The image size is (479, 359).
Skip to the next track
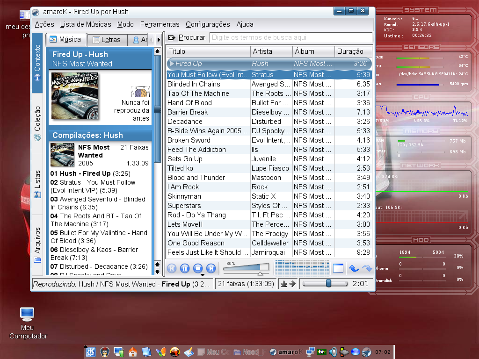click(x=211, y=268)
